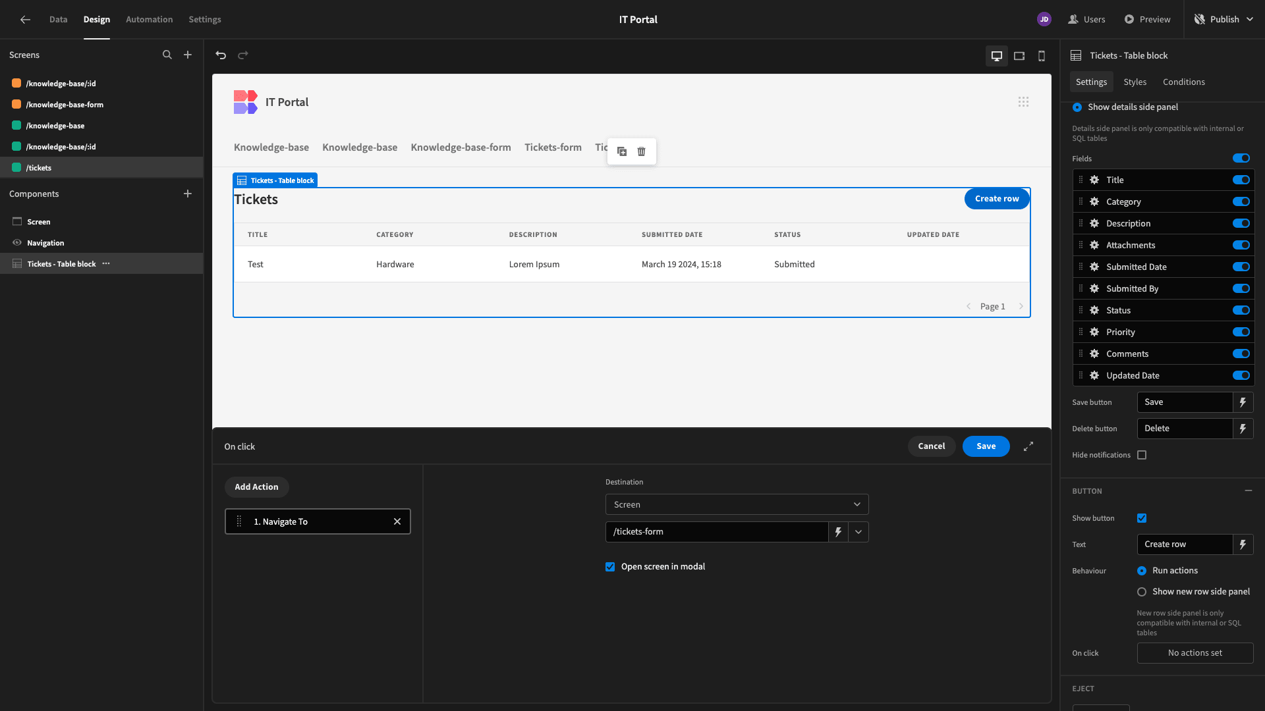Redo the last change
Viewport: 1265px width, 711px height.
coord(243,55)
